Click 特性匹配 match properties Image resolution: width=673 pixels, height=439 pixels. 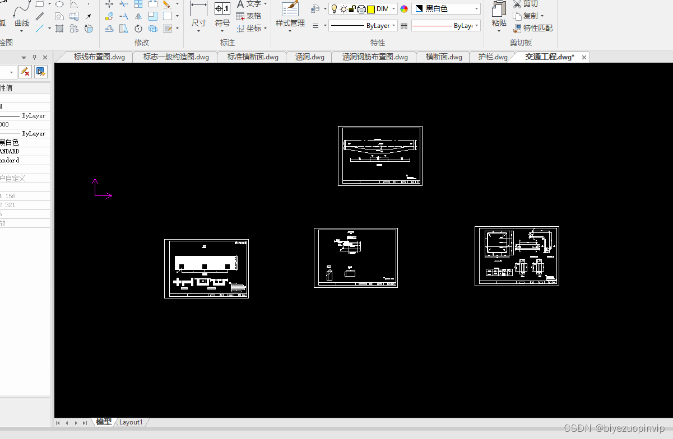coord(532,28)
